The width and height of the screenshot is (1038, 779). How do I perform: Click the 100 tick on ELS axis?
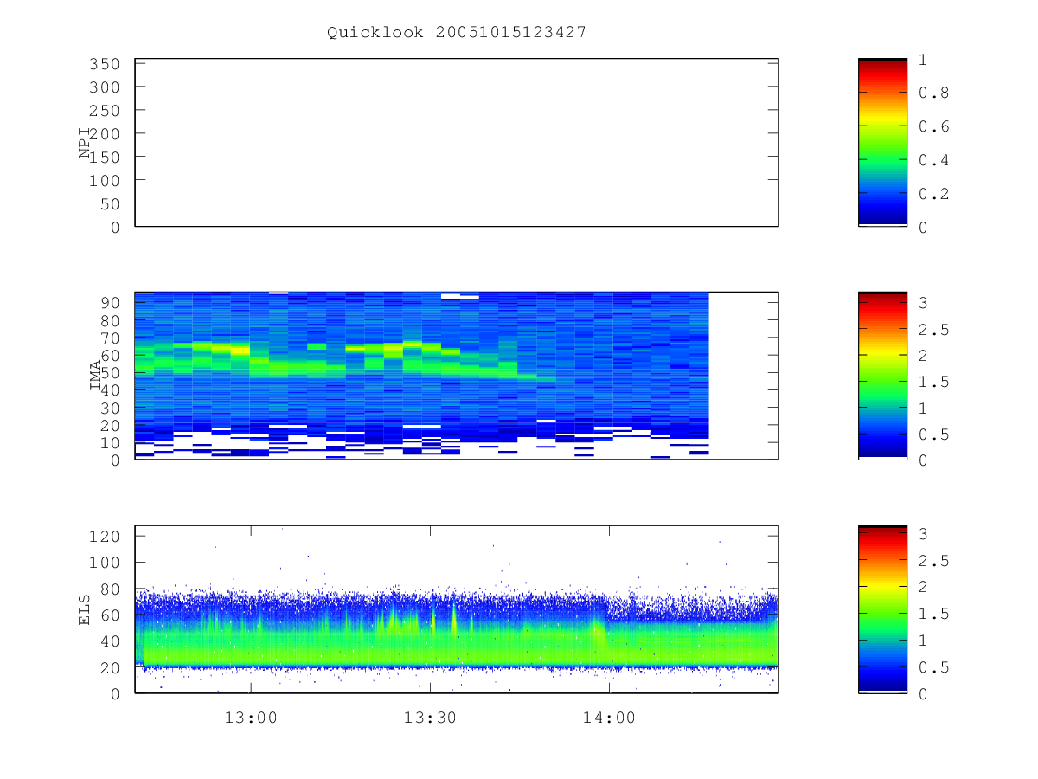(x=104, y=563)
